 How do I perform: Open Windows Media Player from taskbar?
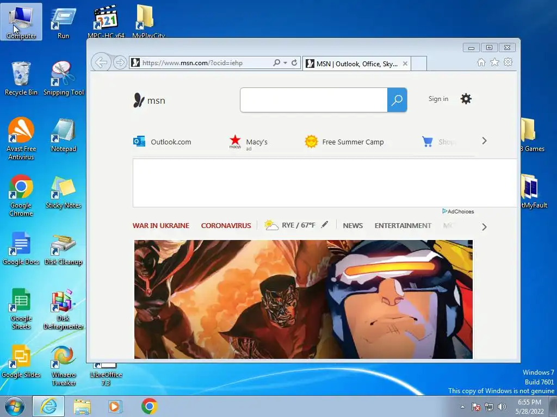click(x=115, y=406)
